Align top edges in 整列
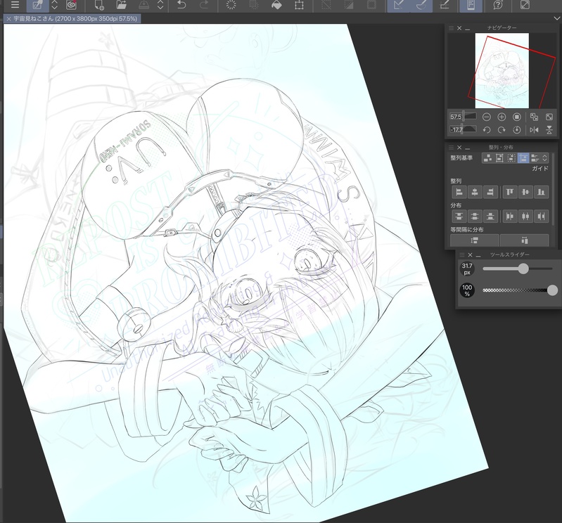Image resolution: width=562 pixels, height=523 pixels. point(510,193)
